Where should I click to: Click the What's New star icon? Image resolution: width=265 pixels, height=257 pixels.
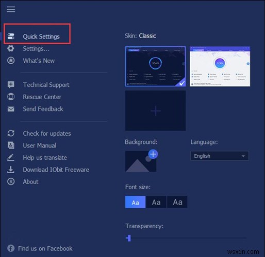click(x=11, y=61)
